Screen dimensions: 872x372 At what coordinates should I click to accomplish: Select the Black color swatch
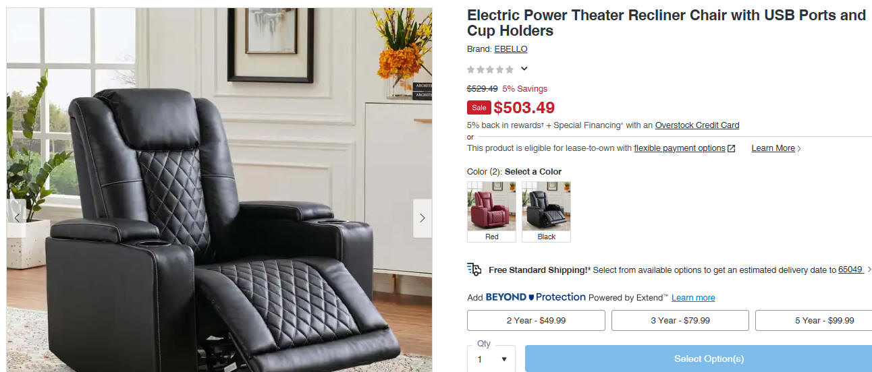tap(546, 212)
